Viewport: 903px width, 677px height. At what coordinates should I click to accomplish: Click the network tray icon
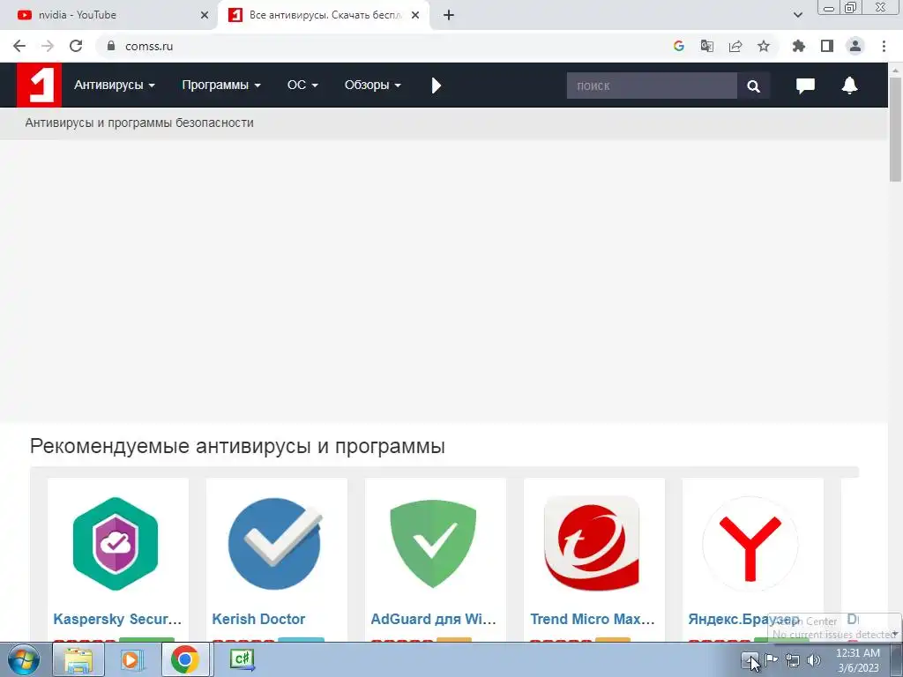[x=793, y=660]
